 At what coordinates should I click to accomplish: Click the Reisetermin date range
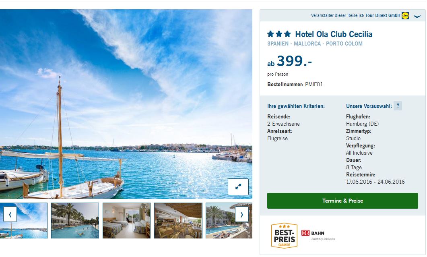pos(375,182)
